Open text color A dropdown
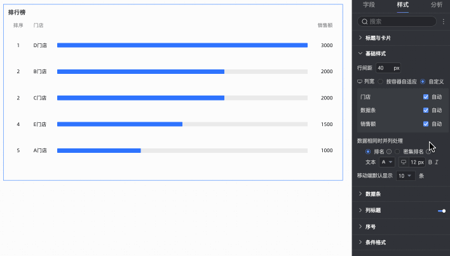Image resolution: width=450 pixels, height=256 pixels. point(387,162)
